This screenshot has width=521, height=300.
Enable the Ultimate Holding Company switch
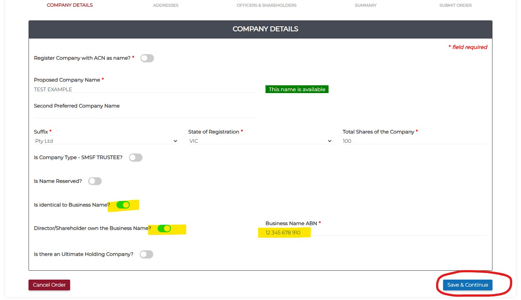pos(146,254)
